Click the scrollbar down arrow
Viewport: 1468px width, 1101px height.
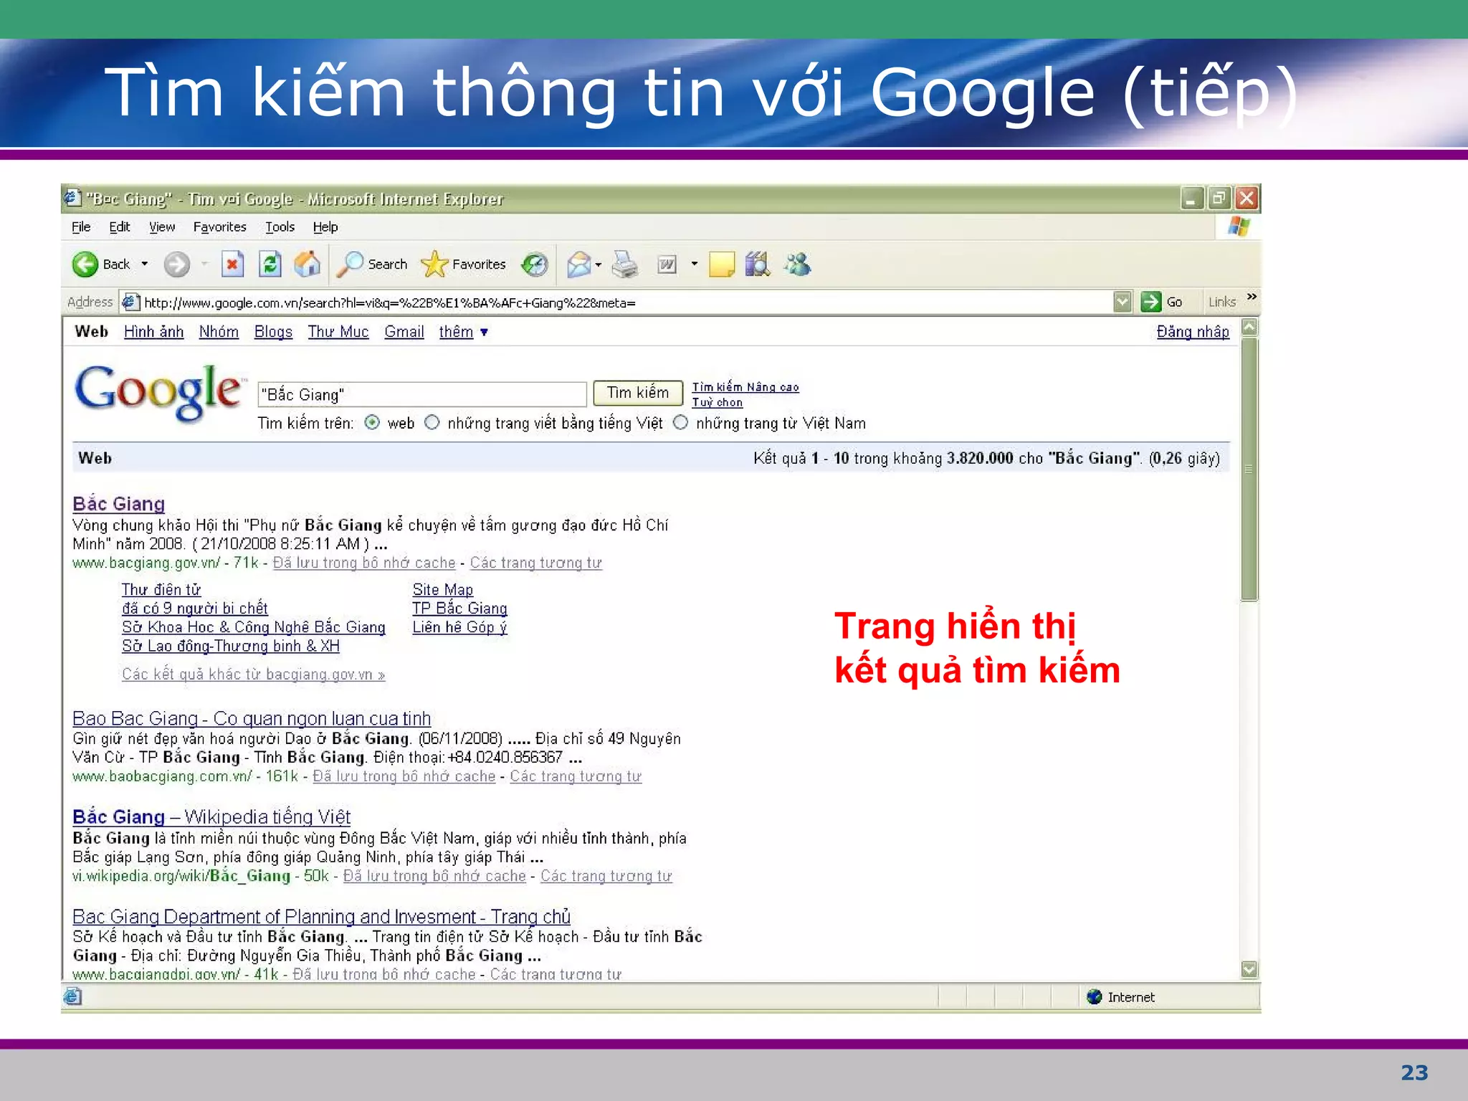[1249, 969]
